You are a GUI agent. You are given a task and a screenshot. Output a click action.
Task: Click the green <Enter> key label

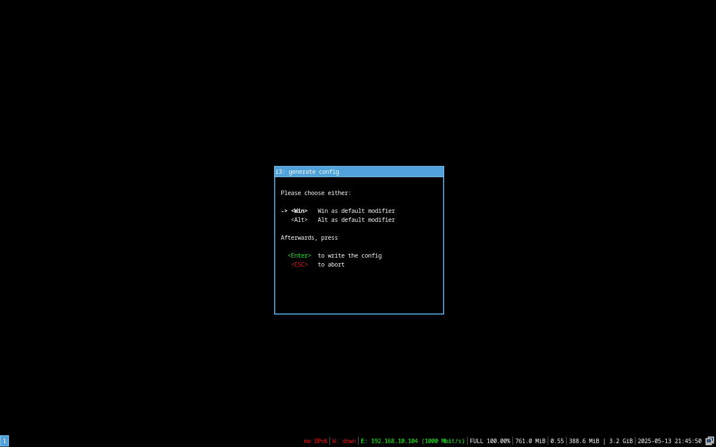[299, 256]
